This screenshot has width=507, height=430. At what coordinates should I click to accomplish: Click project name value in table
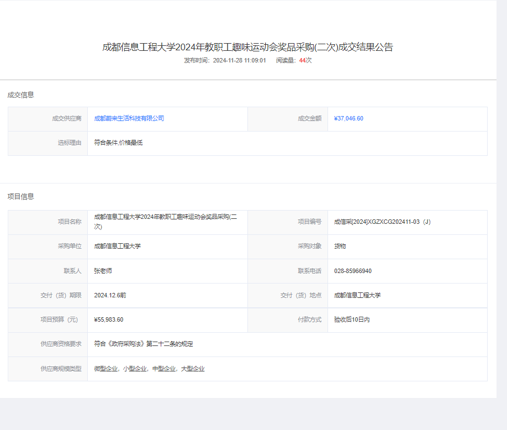pyautogui.click(x=166, y=222)
